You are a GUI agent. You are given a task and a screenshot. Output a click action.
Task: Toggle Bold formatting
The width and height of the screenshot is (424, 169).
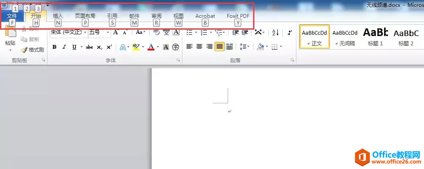tap(54, 47)
